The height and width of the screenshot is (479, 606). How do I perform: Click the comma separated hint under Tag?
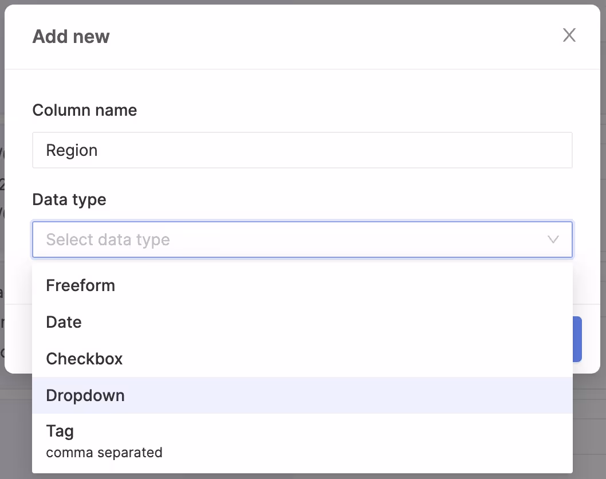pos(104,453)
